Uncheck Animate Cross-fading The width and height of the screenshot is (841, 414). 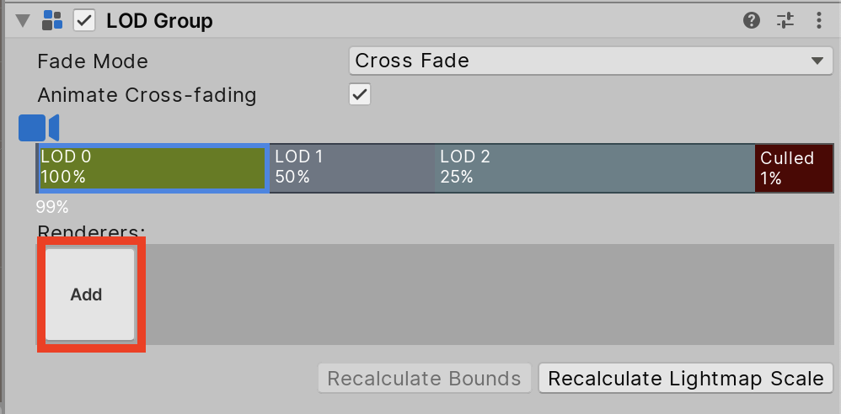pos(360,94)
